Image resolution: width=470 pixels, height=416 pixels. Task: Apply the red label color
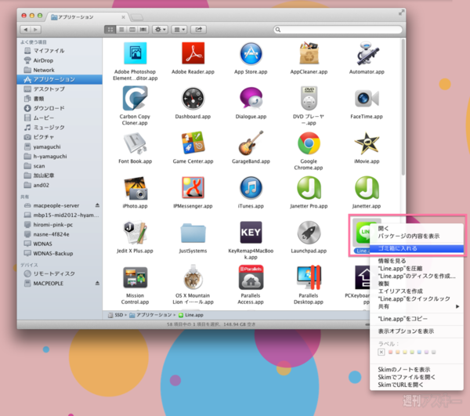[x=390, y=353]
